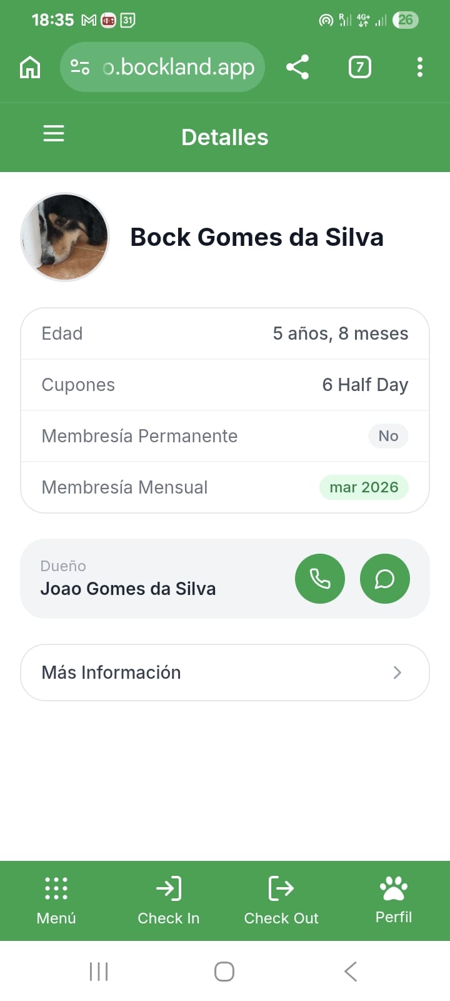Tap the bockland.app address bar
Screen dimensions: 450x1001
point(178,67)
